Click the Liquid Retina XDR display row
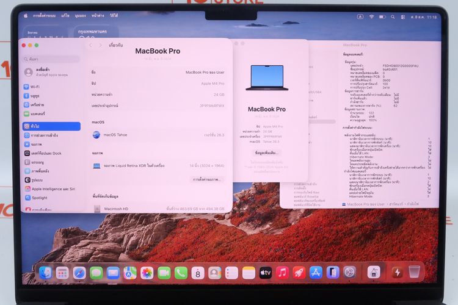 (158, 165)
